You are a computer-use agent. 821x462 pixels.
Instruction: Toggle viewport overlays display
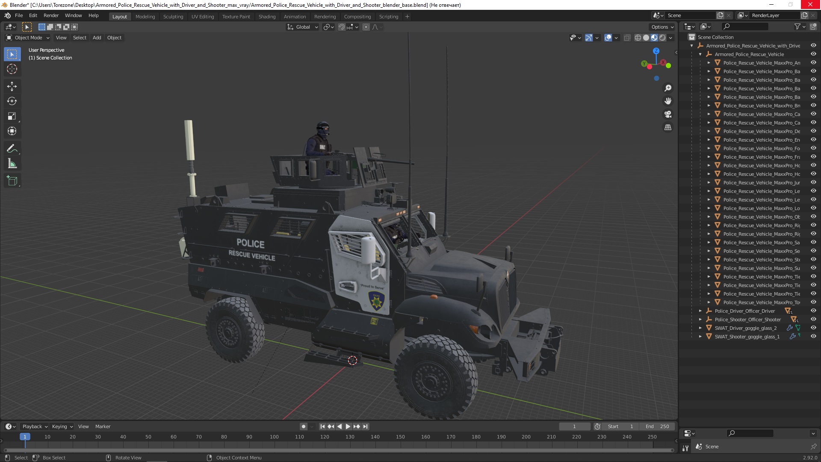[x=608, y=38]
